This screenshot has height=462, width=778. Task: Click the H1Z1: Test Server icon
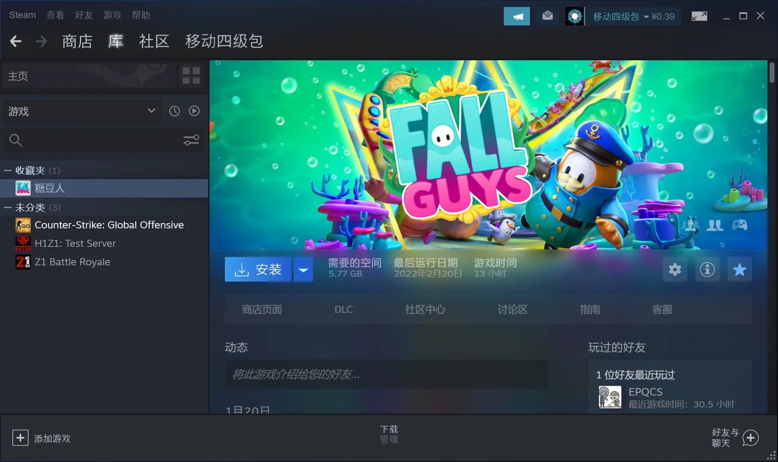(23, 243)
